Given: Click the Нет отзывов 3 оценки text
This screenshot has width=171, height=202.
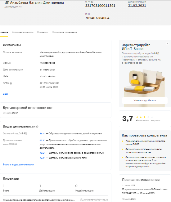Looking at the screenshot, I should pos(148,121).
